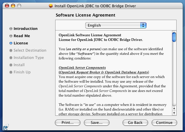Click the "OpenLink Server Components" underlined heading
The height and width of the screenshot is (132, 185).
point(82,68)
